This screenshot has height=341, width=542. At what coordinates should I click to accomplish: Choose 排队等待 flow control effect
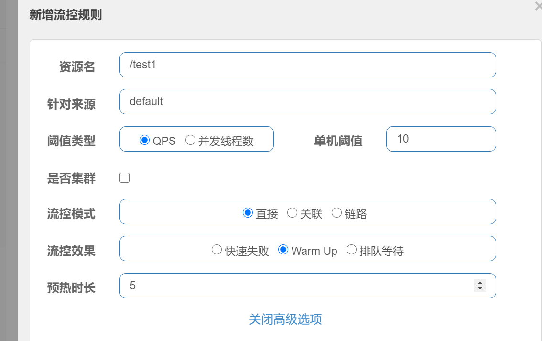click(x=351, y=250)
